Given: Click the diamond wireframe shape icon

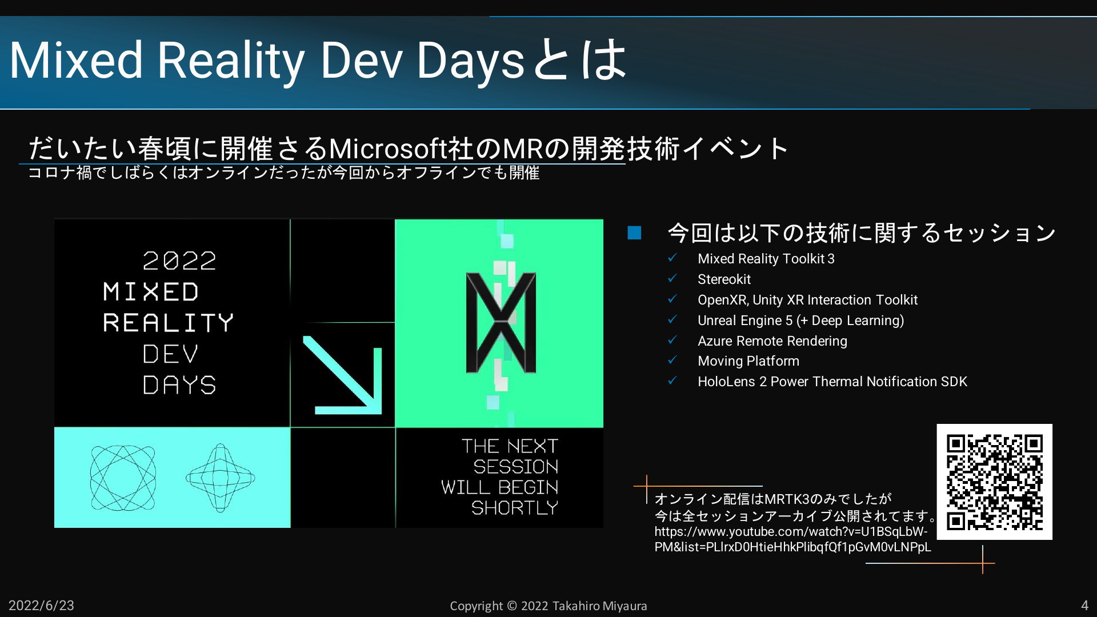Looking at the screenshot, I should point(221,478).
